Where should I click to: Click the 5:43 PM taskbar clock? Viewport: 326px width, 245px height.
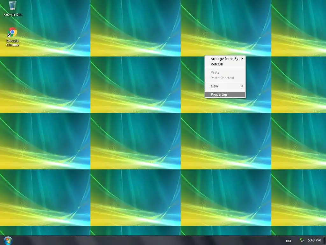[314, 241]
